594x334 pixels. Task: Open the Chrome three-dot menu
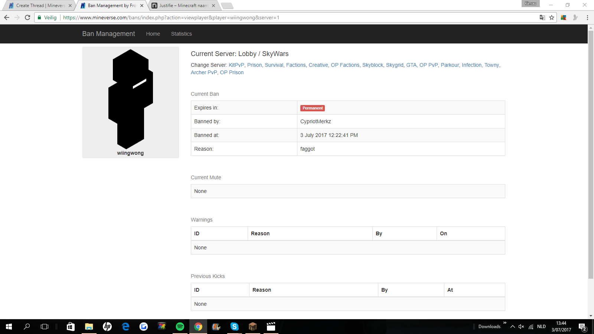point(587,17)
